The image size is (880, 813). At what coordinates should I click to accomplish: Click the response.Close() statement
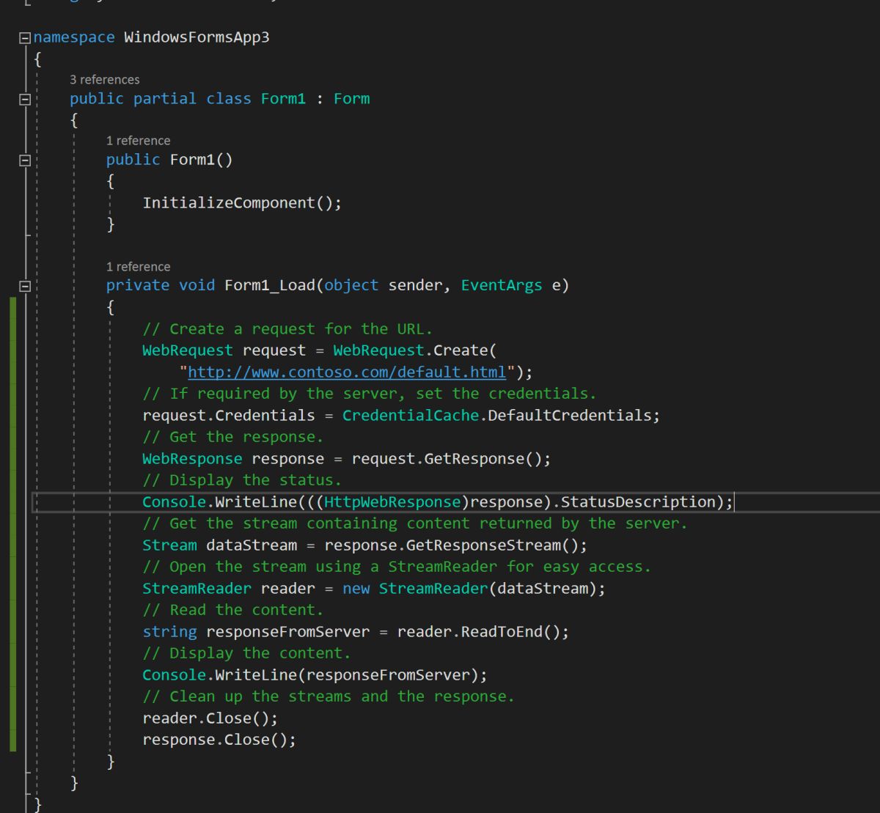219,740
